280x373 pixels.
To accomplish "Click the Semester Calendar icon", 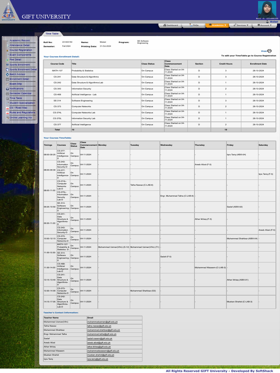I will tap(7, 94).
